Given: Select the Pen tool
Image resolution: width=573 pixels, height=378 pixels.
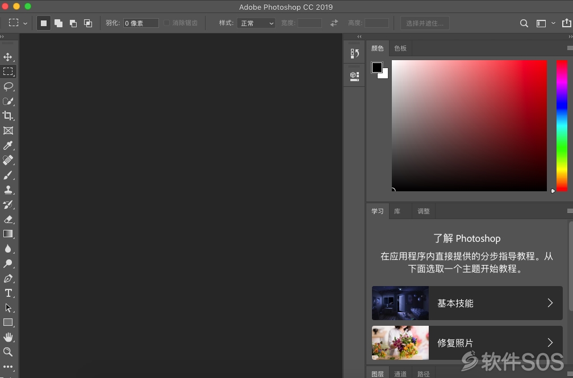Looking at the screenshot, I should click(x=8, y=278).
